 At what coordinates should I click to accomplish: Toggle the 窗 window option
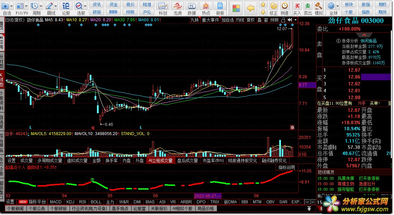pos(266,20)
